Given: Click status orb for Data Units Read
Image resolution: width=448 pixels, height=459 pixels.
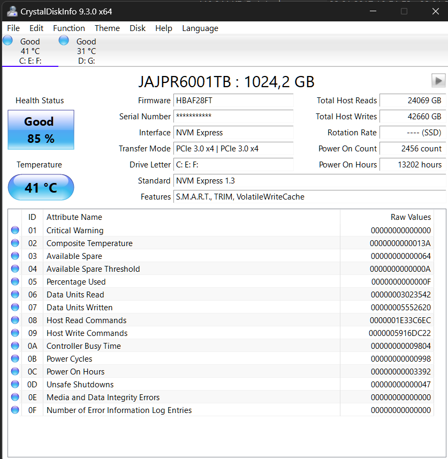Looking at the screenshot, I should tap(15, 294).
